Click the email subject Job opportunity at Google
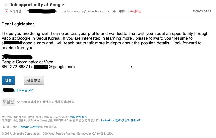This screenshot has width=216, height=138. tap(37, 5)
